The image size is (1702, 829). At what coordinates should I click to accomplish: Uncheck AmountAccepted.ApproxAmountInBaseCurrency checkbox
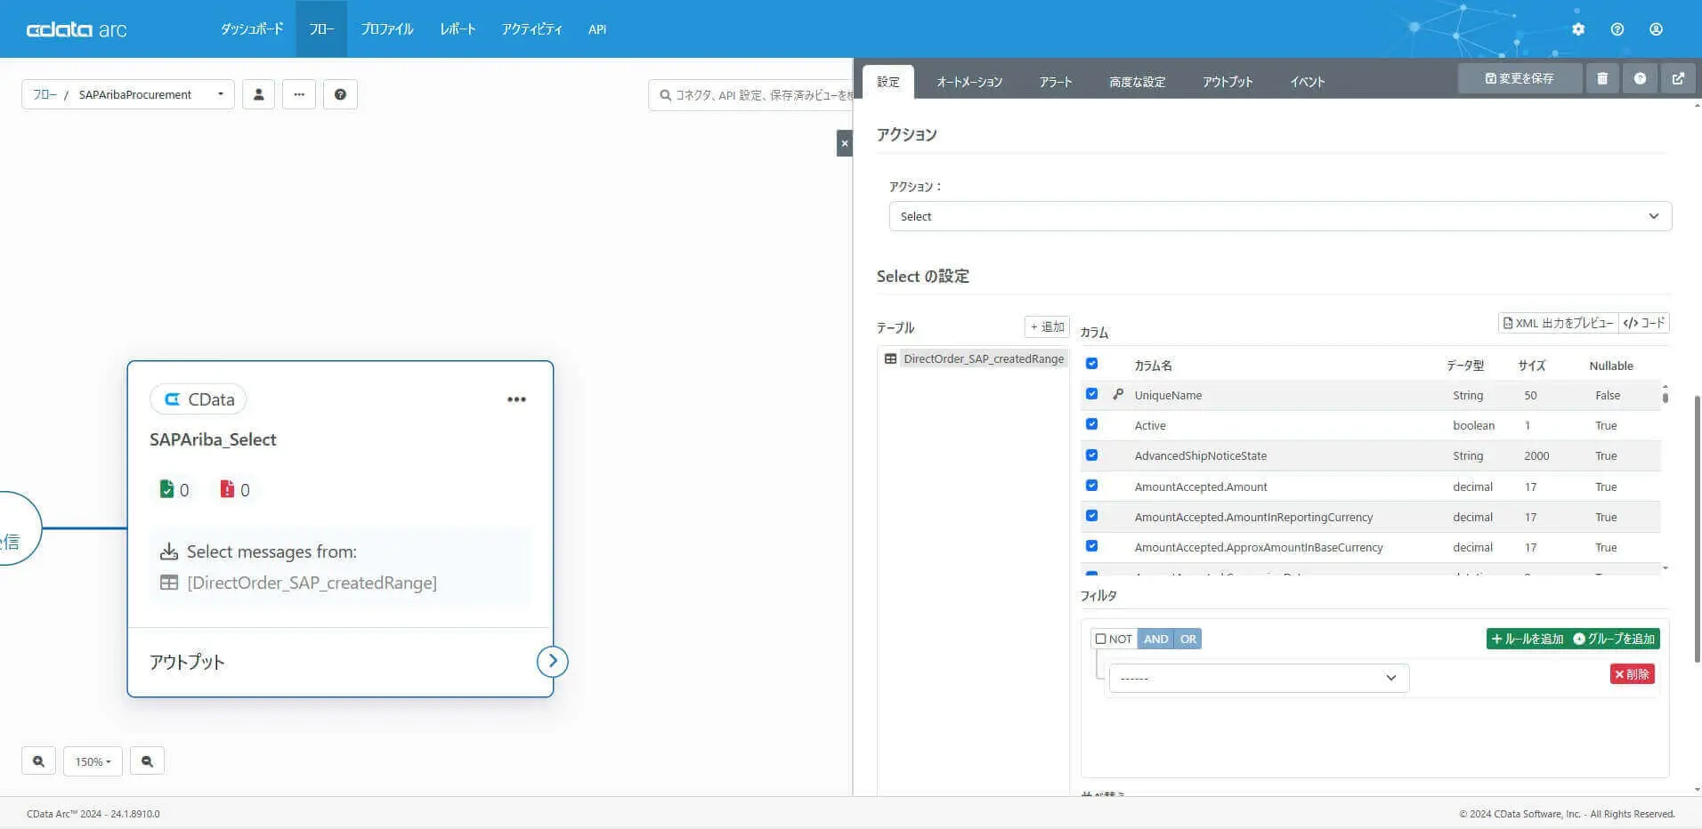click(x=1091, y=546)
